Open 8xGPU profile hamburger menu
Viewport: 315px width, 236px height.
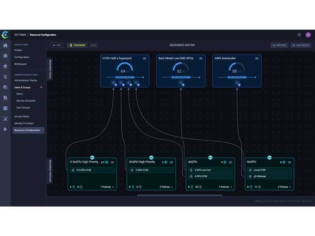[x=290, y=162]
